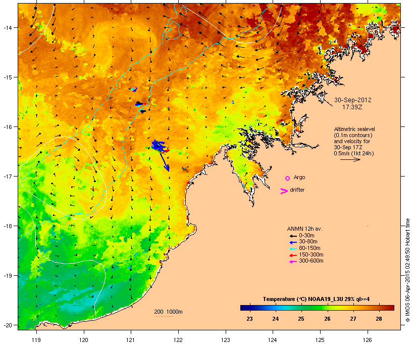
Task: Click the cyan 80-150m legend arrow
Action: (x=293, y=249)
